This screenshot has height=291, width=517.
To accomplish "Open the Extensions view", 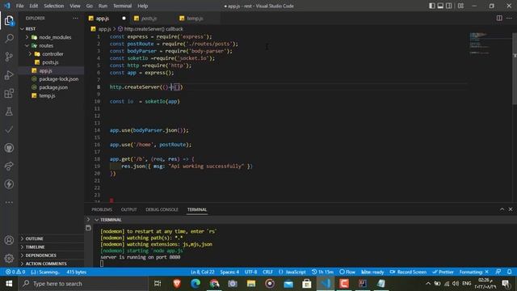I will pyautogui.click(x=9, y=94).
